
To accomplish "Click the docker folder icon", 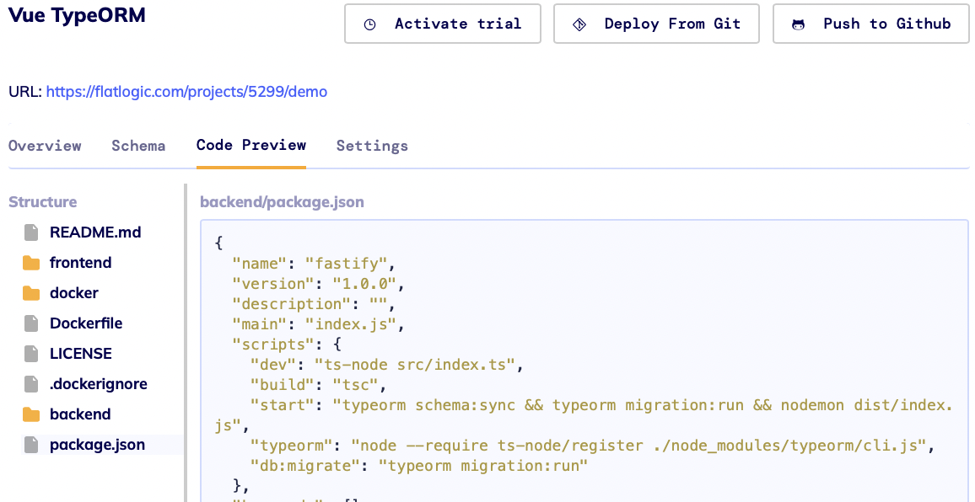I will (x=31, y=293).
